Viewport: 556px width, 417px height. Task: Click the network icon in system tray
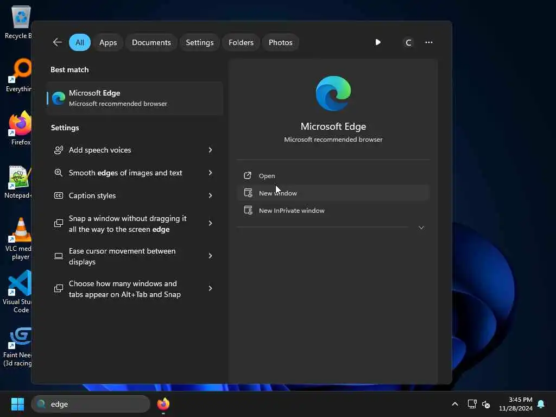472,404
